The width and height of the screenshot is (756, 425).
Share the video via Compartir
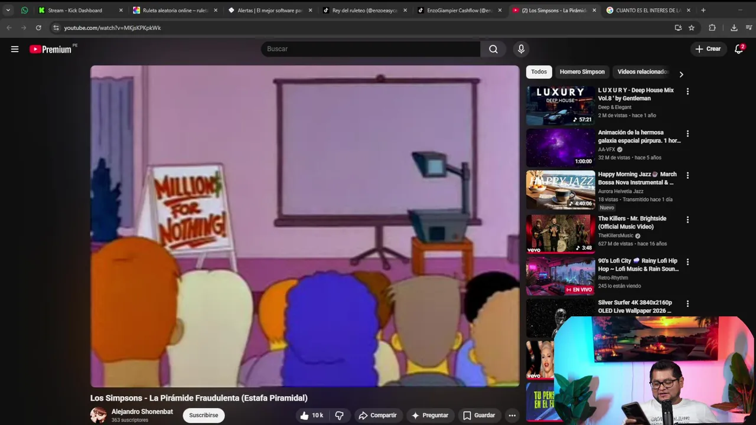(377, 416)
